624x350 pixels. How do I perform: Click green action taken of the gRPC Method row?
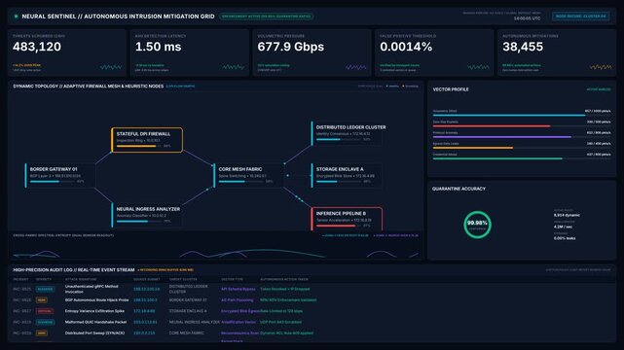[x=285, y=289]
